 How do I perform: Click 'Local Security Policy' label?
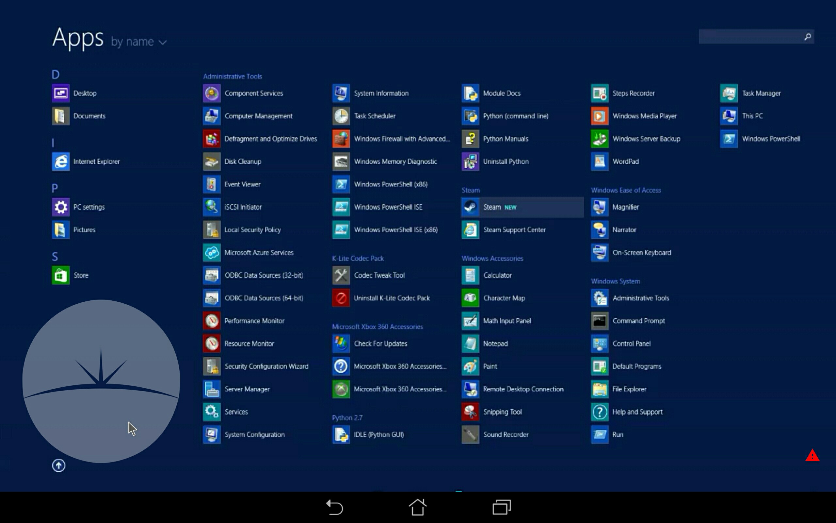pos(252,230)
